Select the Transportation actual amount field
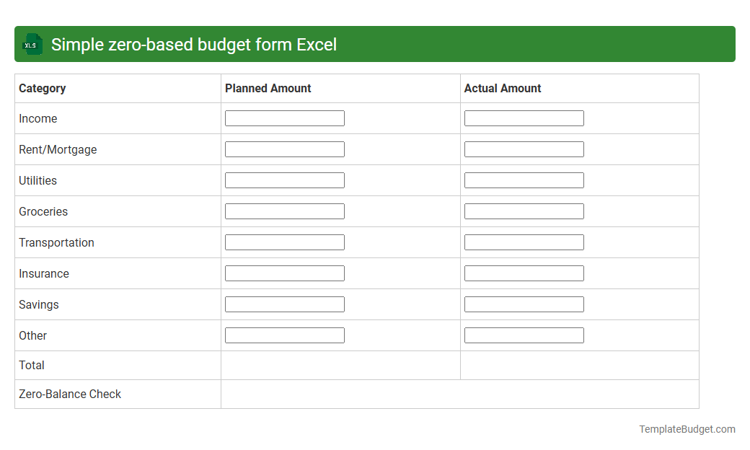 coord(524,242)
